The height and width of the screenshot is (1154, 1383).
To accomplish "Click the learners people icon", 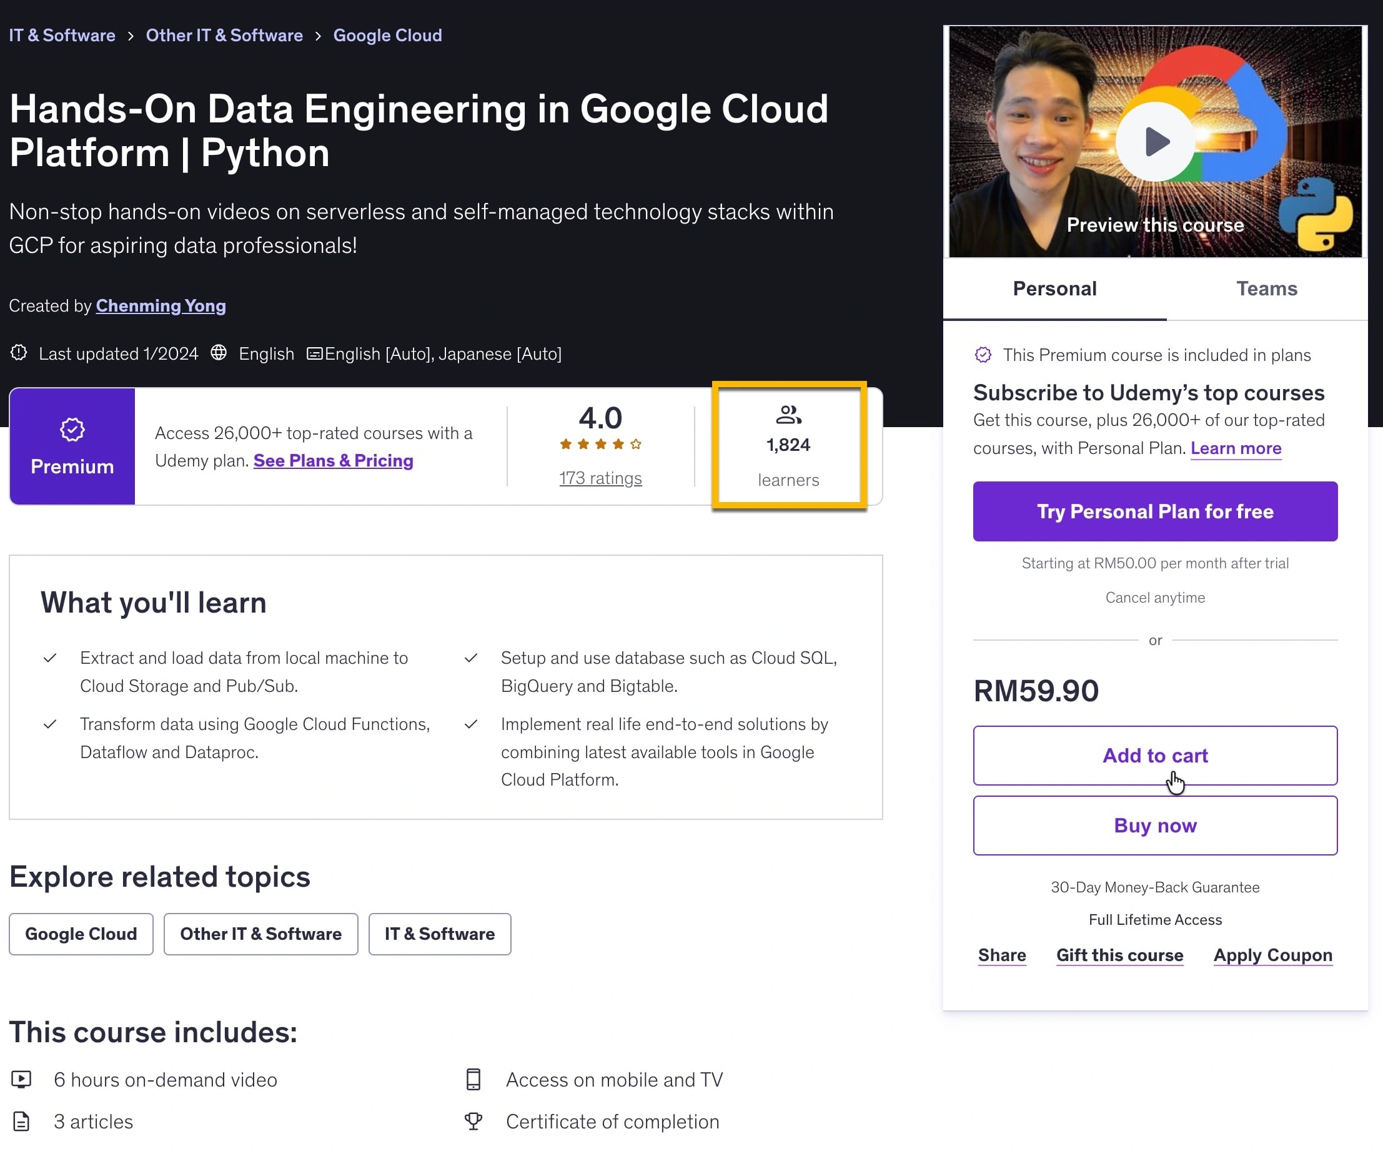I will [x=788, y=415].
